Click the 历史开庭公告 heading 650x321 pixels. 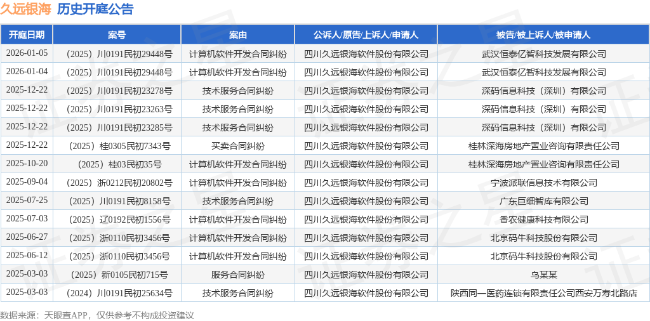[x=95, y=9]
